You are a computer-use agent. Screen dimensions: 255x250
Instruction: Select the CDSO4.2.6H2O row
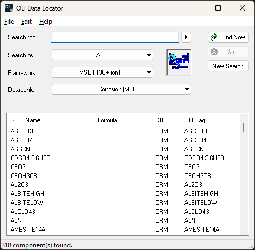tap(123, 158)
